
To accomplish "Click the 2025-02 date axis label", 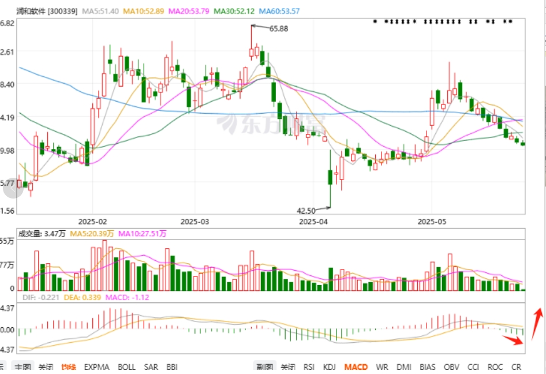I will coord(92,222).
